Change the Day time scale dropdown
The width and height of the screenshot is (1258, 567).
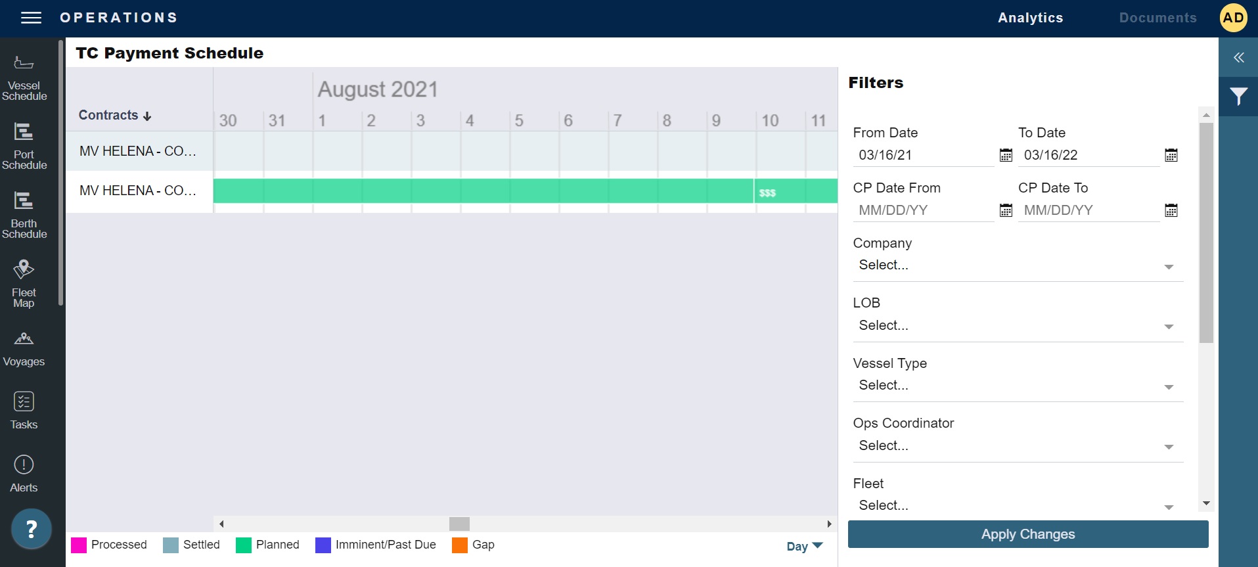pyautogui.click(x=803, y=545)
